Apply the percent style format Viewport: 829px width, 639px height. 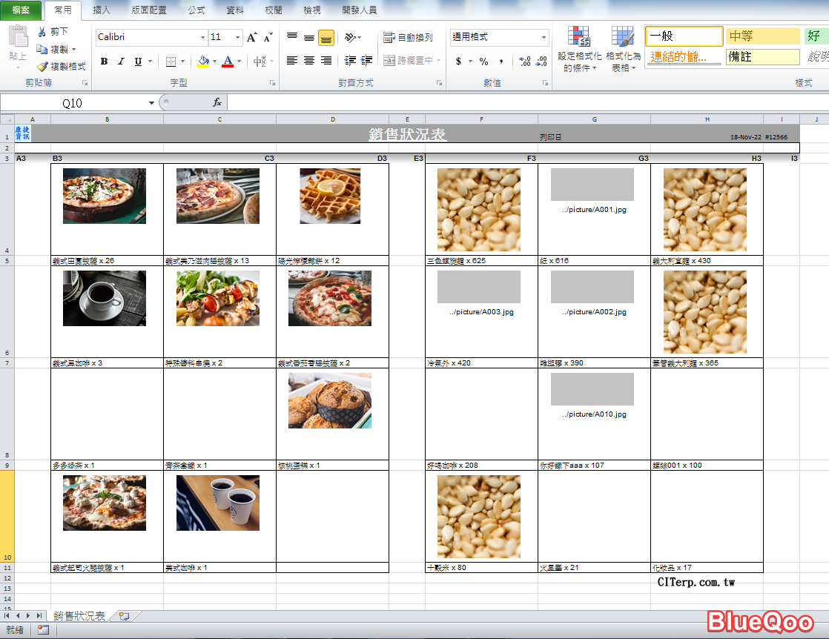[483, 62]
